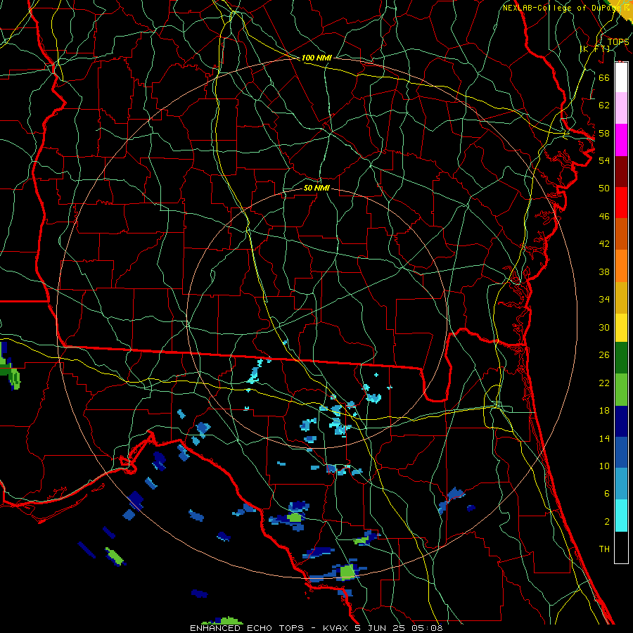Click the "05:08" timestamp in caption
Image resolution: width=633 pixels, height=633 pixels.
(427, 628)
